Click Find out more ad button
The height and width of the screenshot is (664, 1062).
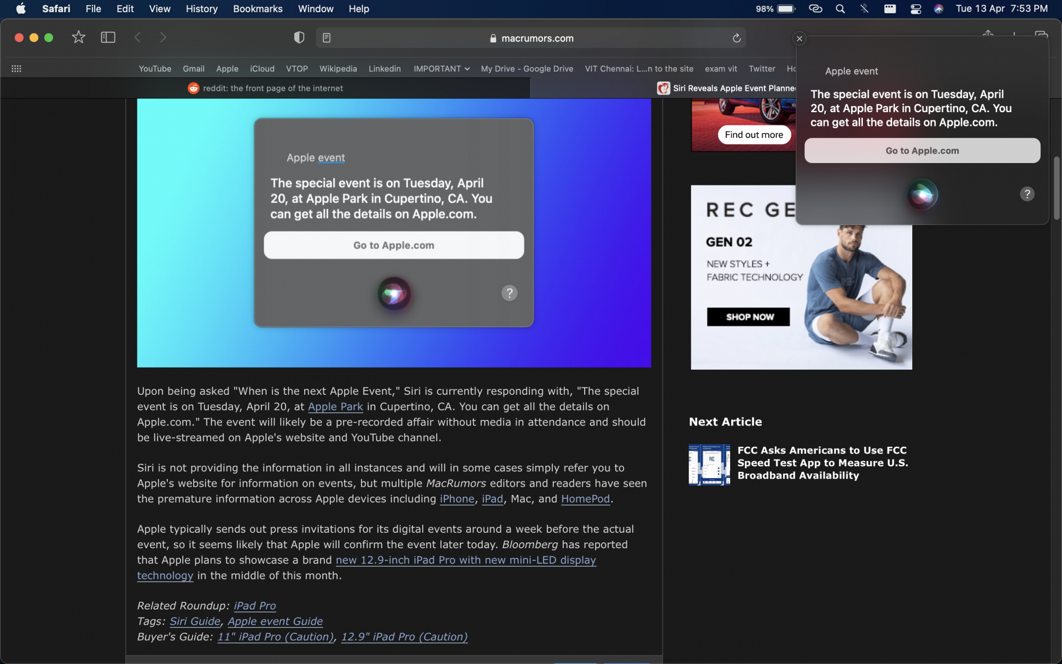(x=754, y=134)
